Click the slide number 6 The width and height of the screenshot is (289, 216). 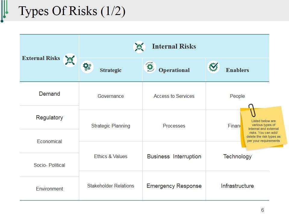(263, 210)
